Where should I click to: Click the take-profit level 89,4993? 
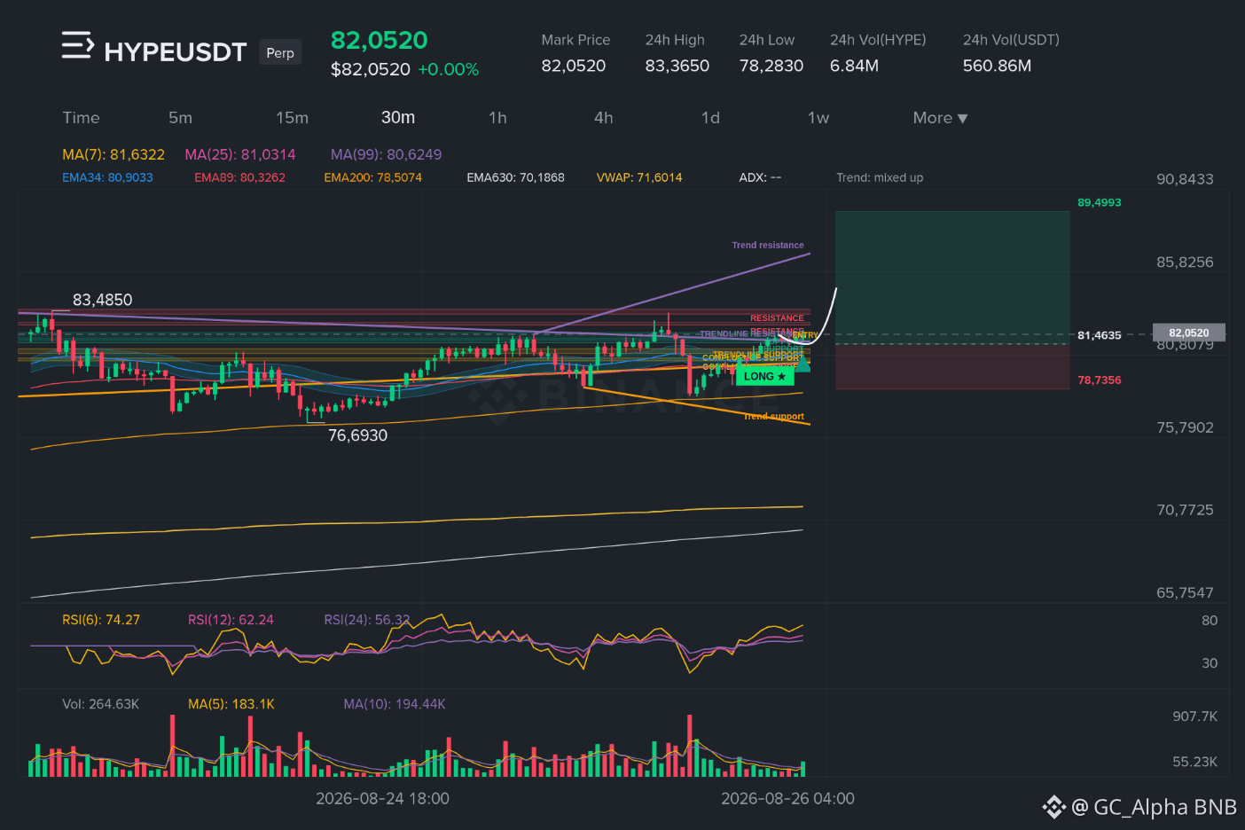pyautogui.click(x=1100, y=202)
